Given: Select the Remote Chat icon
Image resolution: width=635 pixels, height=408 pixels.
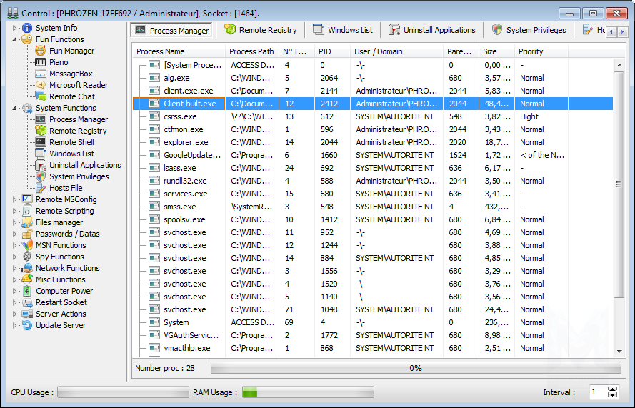Looking at the screenshot, I should point(40,96).
